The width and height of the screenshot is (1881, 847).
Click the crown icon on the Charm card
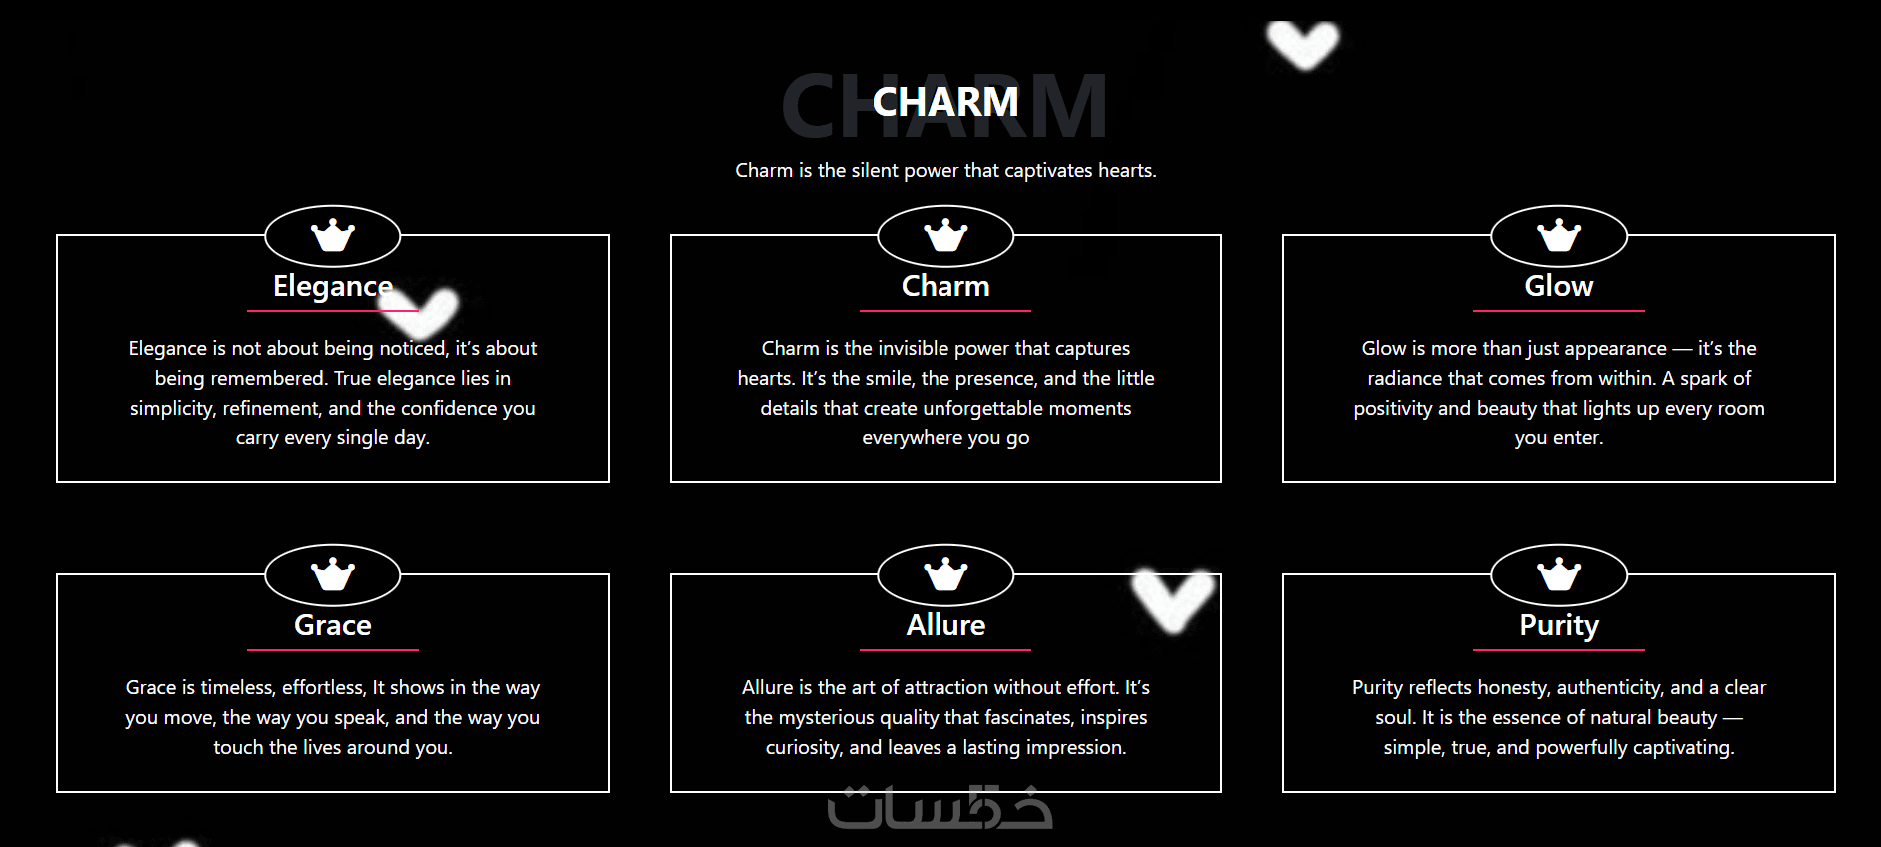(x=945, y=237)
